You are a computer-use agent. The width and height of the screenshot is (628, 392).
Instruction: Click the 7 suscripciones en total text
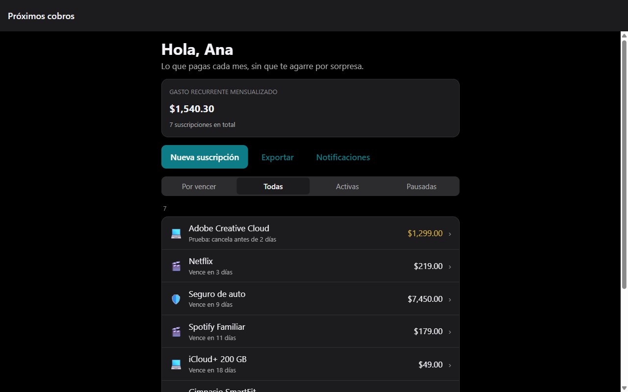click(x=202, y=125)
